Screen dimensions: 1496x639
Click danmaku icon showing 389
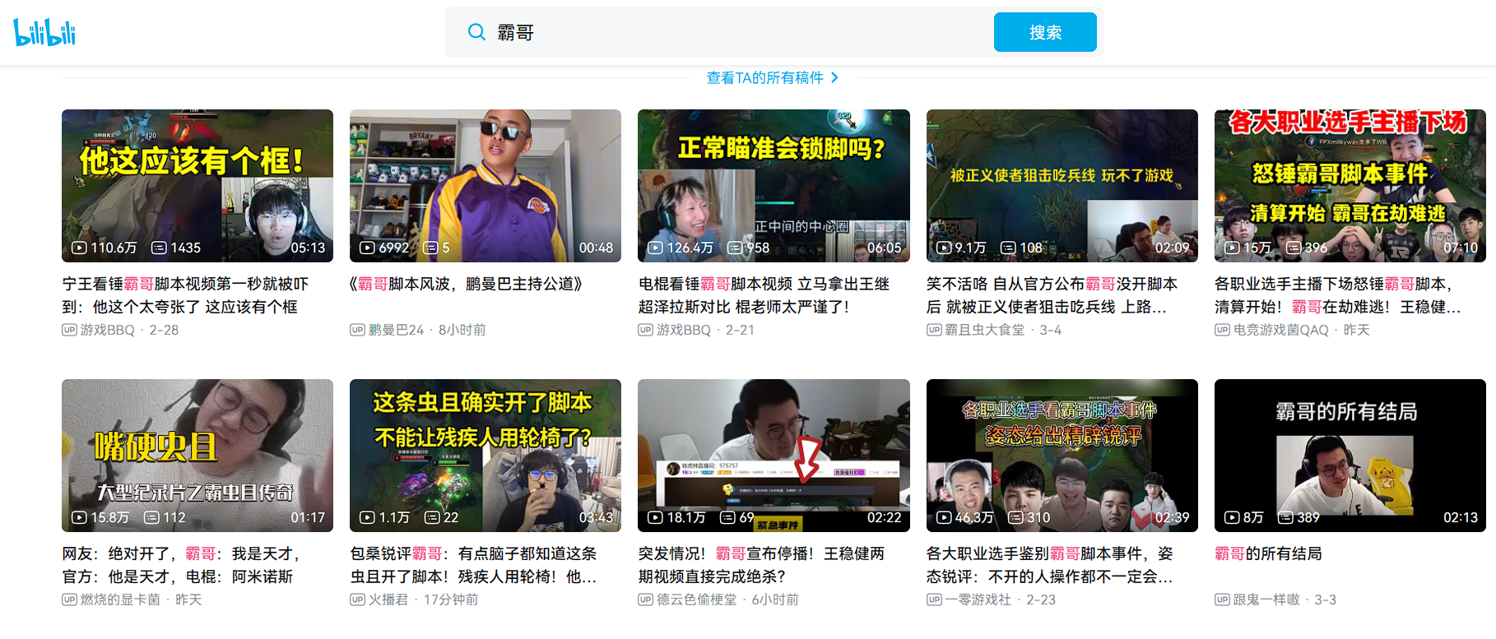(x=1285, y=517)
